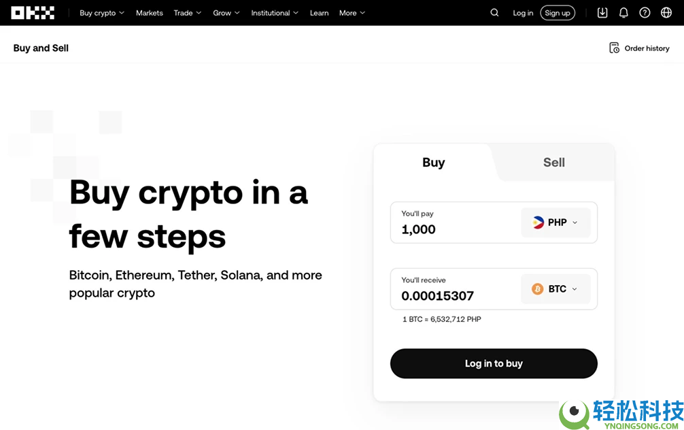Expand the More menu
Viewport: 684px width, 430px height.
[352, 13]
